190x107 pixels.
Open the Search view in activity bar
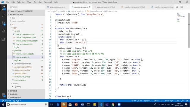point(4,16)
